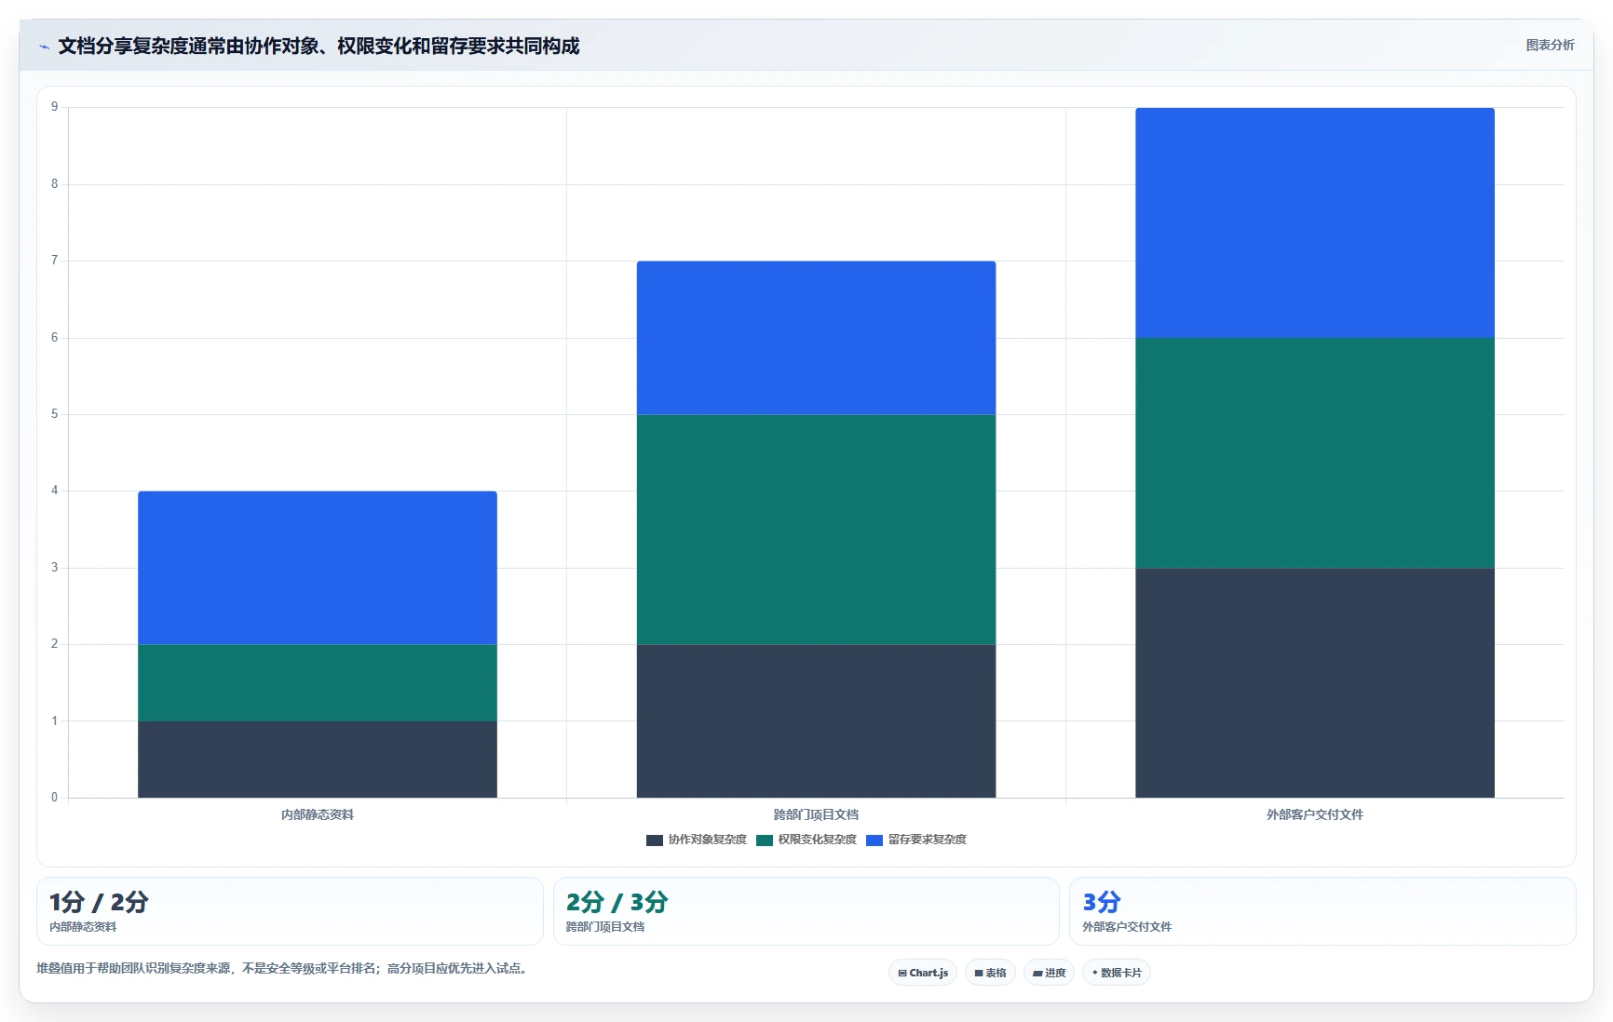Click the 权限变化复杂度 legend label
This screenshot has width=1613, height=1022.
click(818, 840)
